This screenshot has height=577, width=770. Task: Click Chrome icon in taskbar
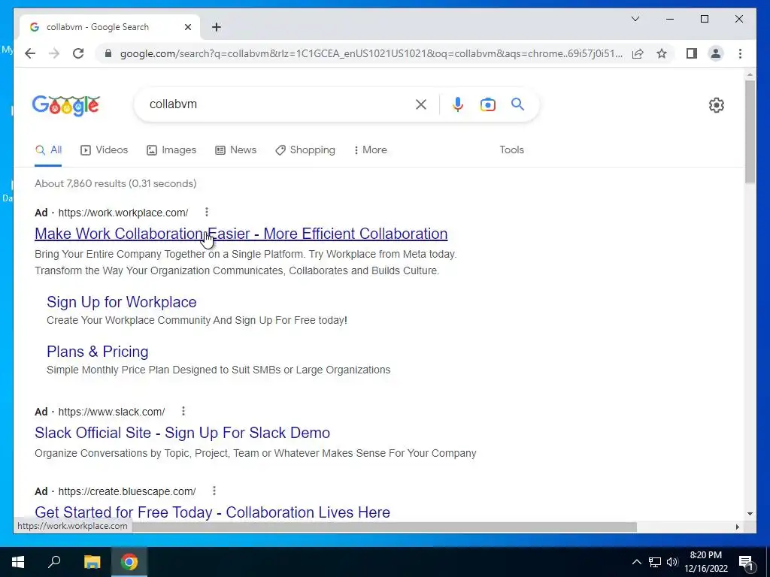[x=129, y=562]
